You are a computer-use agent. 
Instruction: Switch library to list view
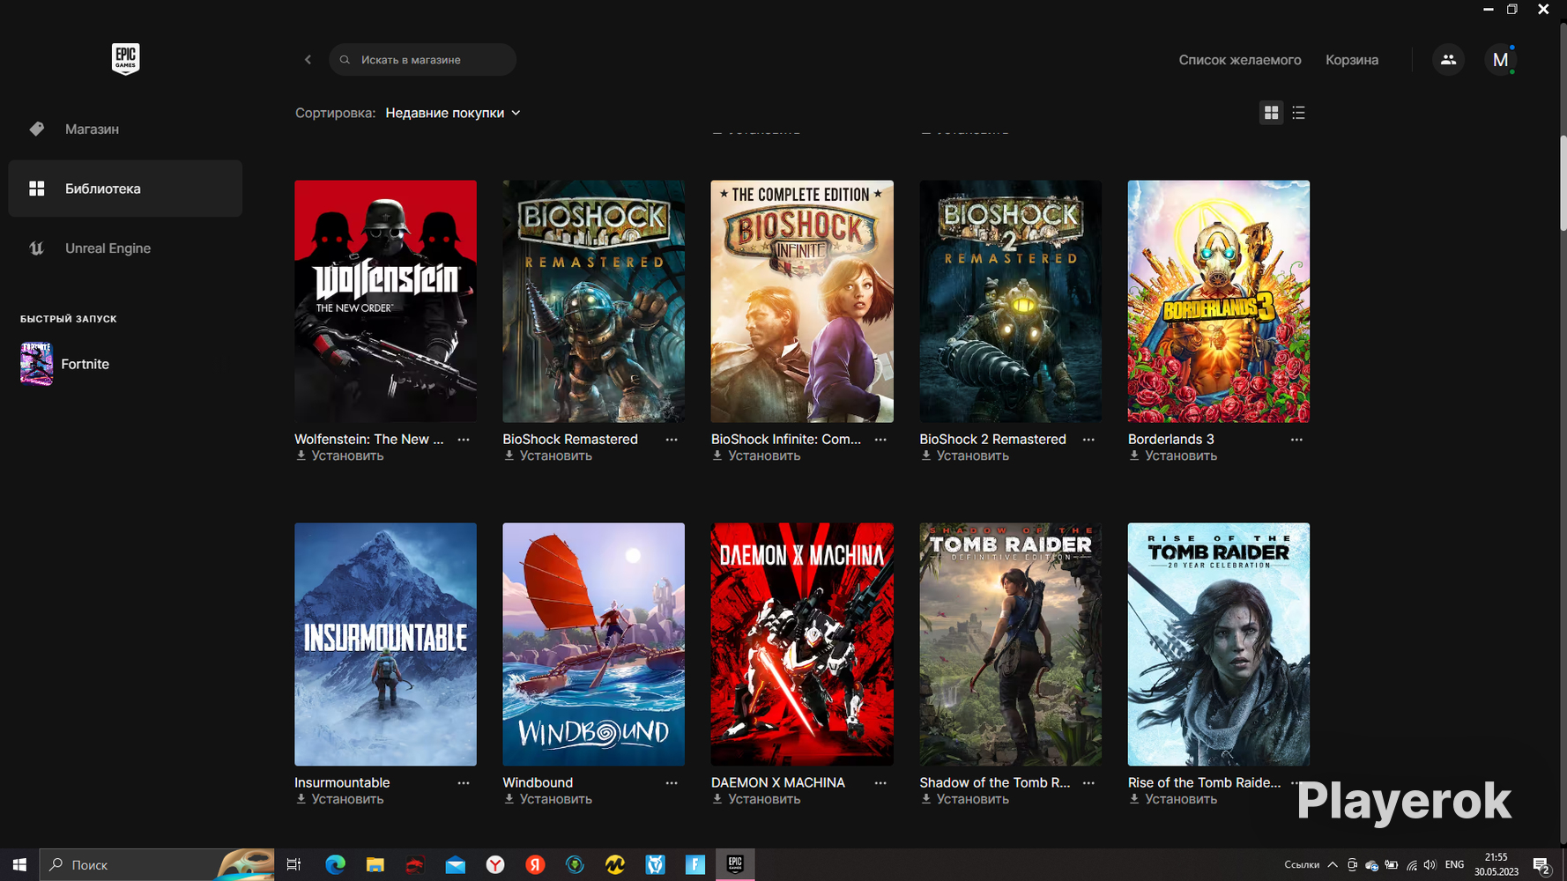(1298, 113)
